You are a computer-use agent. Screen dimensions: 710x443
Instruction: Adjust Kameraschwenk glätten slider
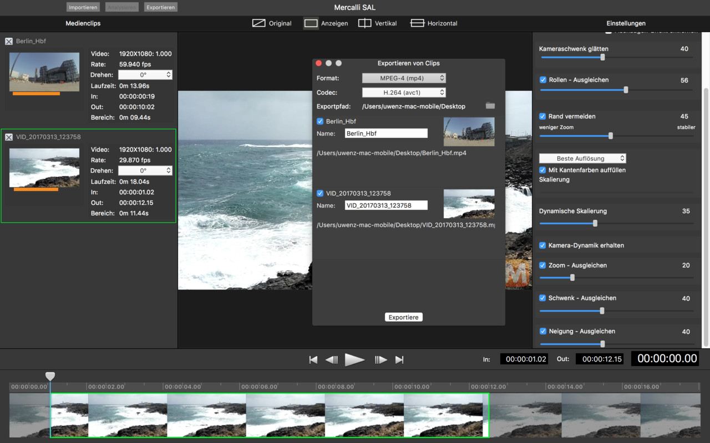603,57
